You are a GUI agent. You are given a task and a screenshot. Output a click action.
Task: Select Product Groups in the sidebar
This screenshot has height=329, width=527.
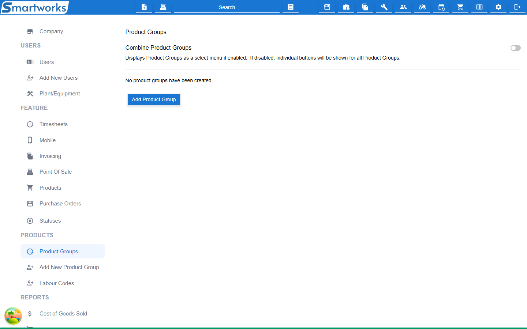pos(63,252)
